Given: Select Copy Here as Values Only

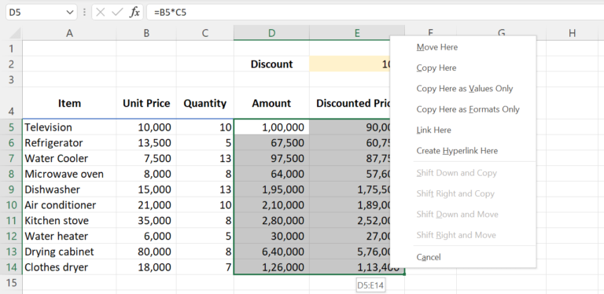Looking at the screenshot, I should [465, 89].
